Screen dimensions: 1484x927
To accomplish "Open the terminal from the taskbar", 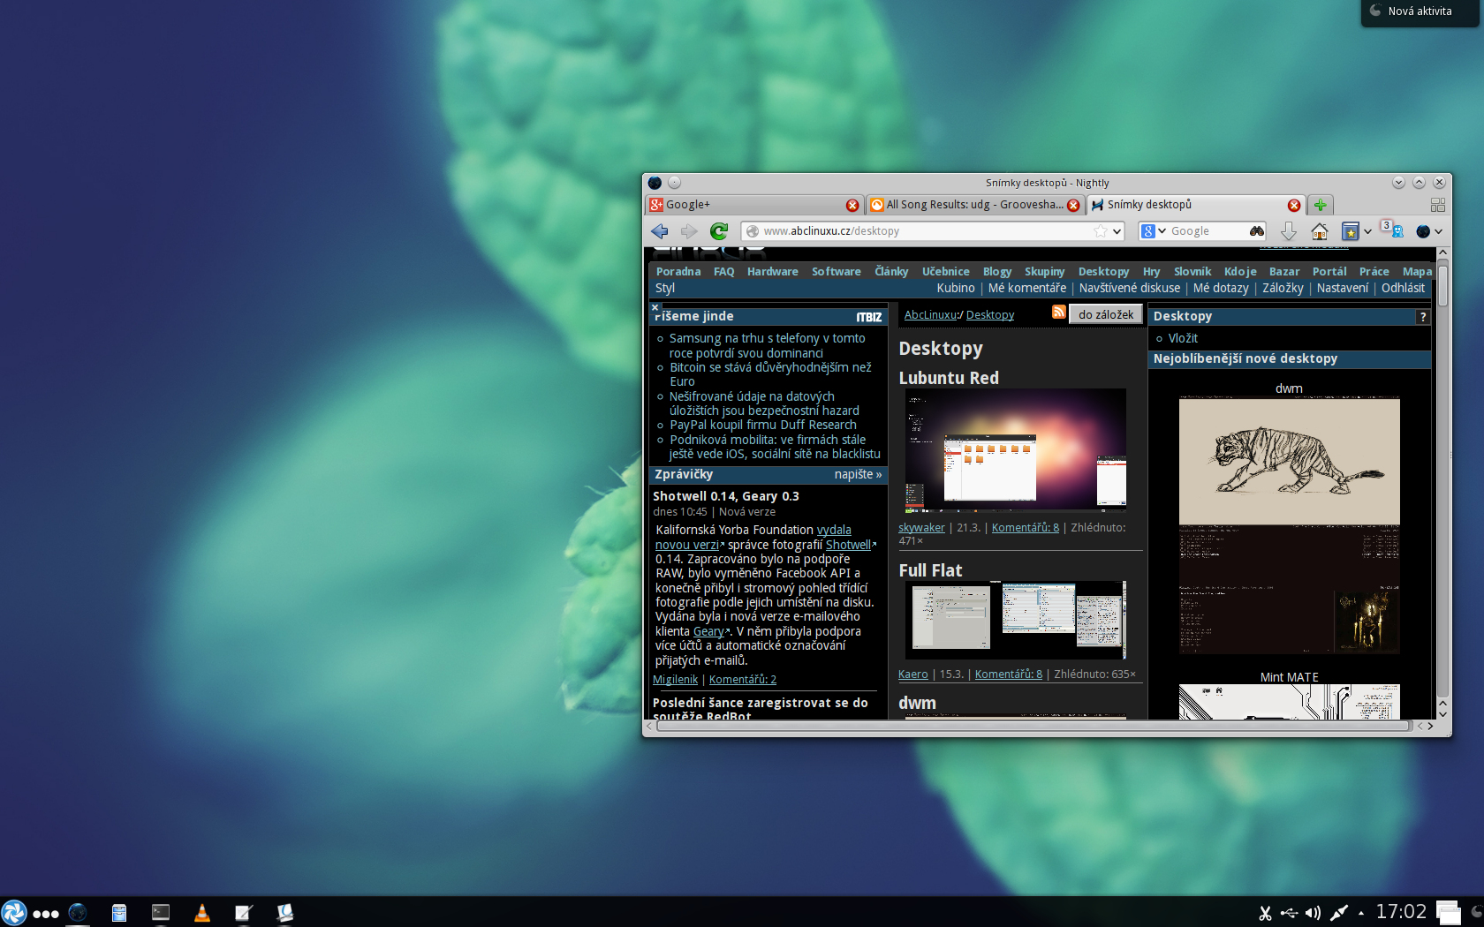I will click(161, 913).
